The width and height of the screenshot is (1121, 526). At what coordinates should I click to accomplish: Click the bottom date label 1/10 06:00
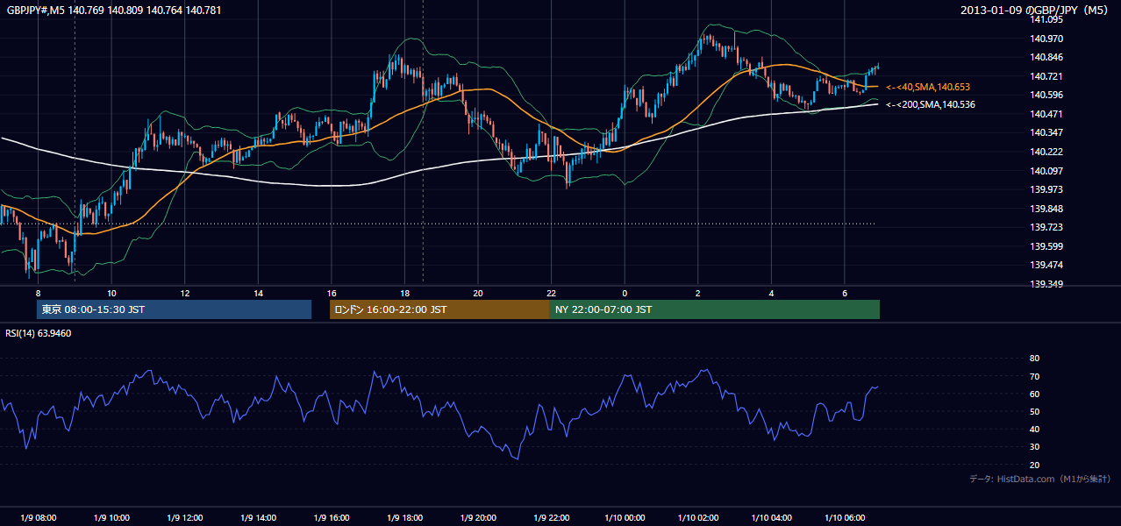coord(845,517)
